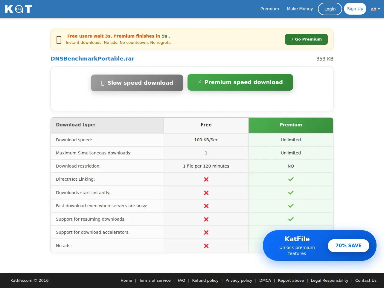Click the Support for download accelerators label
The image size is (384, 288).
pyautogui.click(x=93, y=232)
